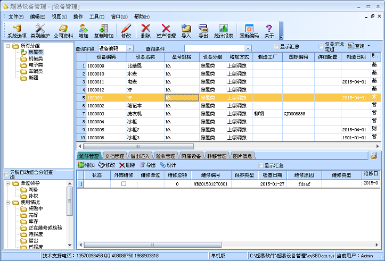Open the 工具 menu
This screenshot has width=385, height=261.
(x=96, y=16)
